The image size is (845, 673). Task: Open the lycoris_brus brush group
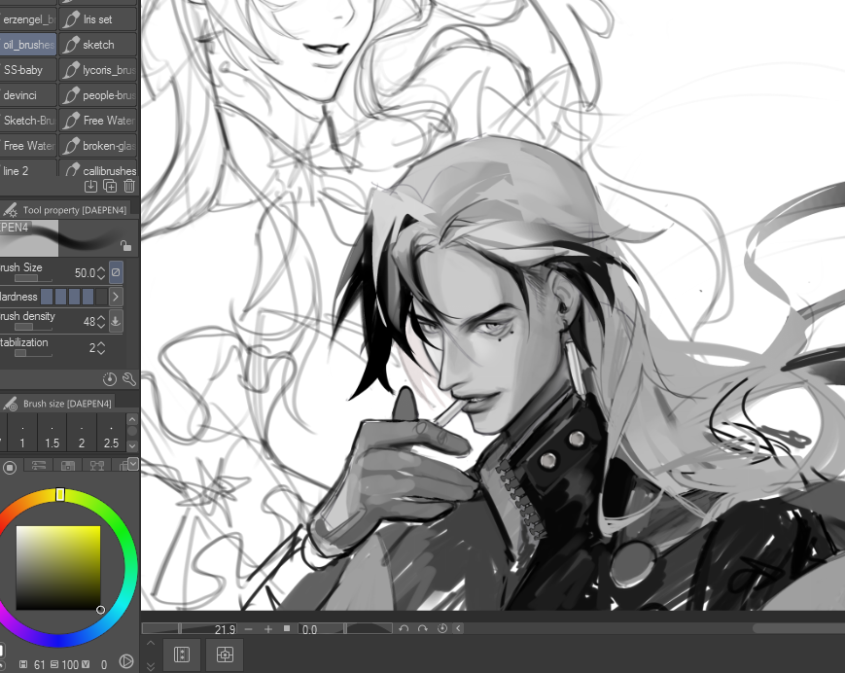point(97,70)
